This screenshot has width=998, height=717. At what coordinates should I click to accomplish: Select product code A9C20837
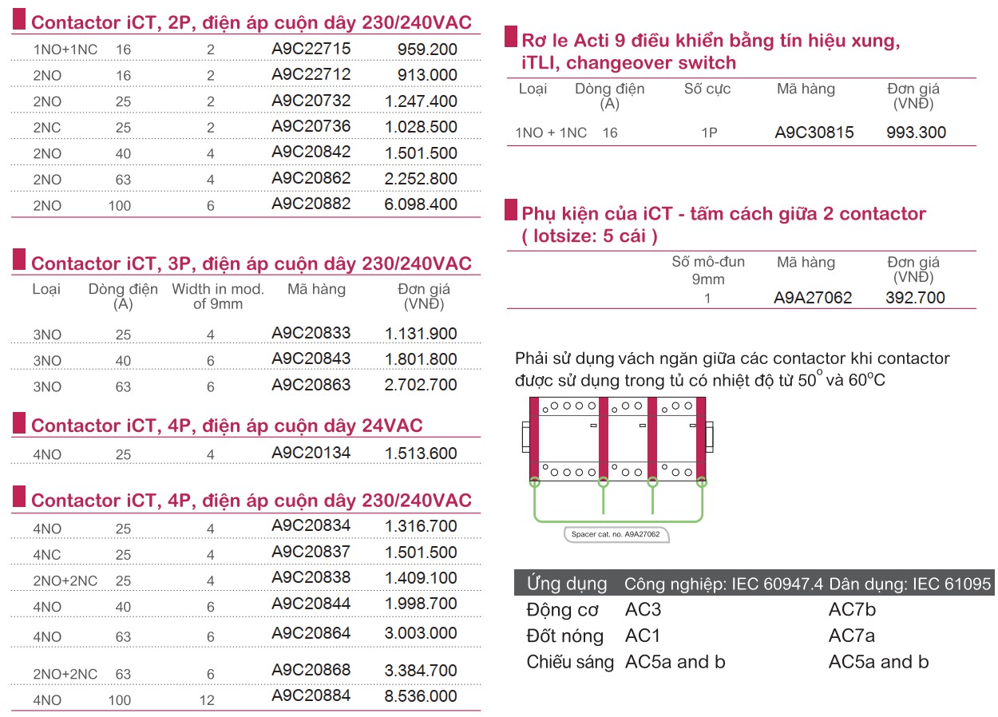[311, 551]
